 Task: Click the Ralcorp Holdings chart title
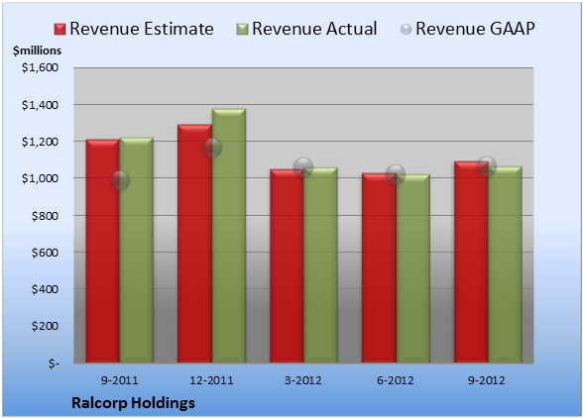tap(133, 403)
